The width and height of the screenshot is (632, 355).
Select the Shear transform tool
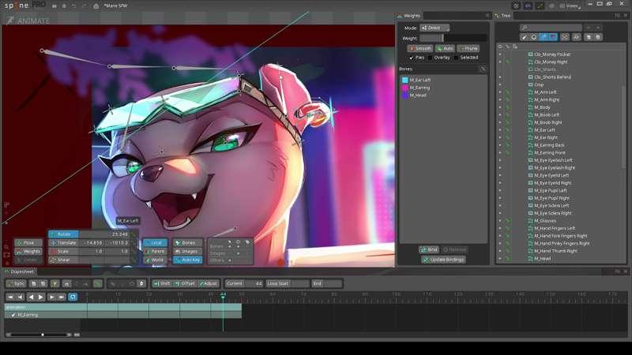tap(63, 260)
